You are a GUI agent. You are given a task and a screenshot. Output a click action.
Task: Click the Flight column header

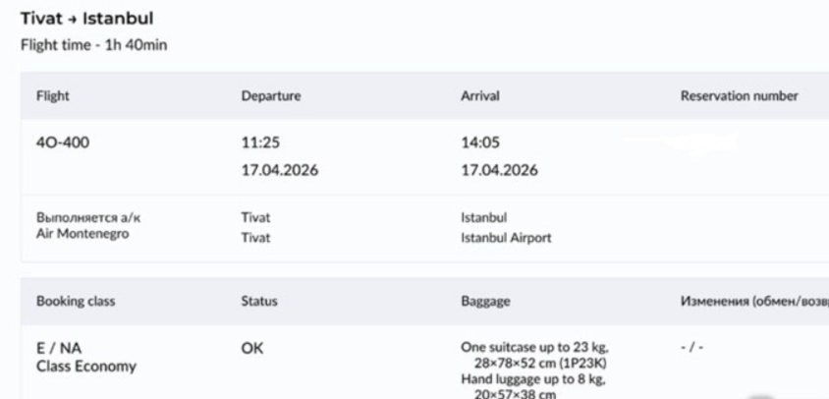(x=53, y=95)
